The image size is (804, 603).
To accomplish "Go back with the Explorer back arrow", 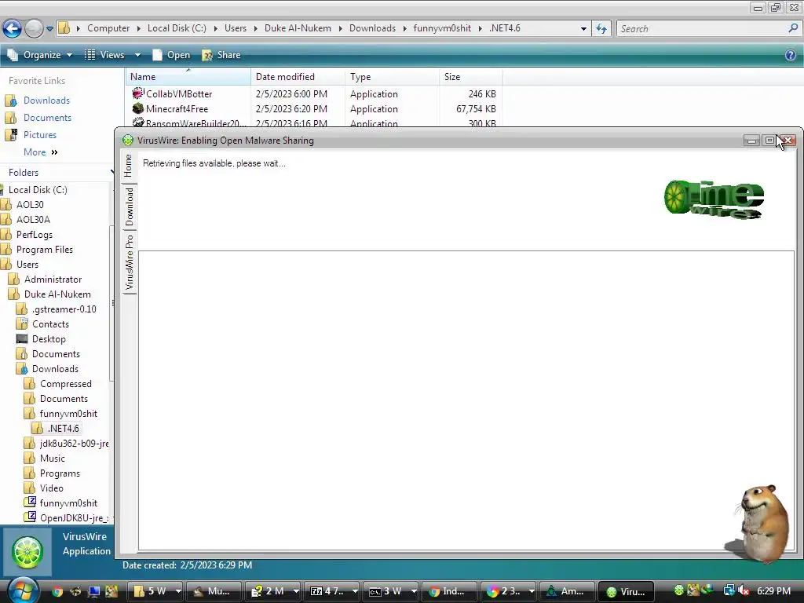I will click(x=13, y=29).
